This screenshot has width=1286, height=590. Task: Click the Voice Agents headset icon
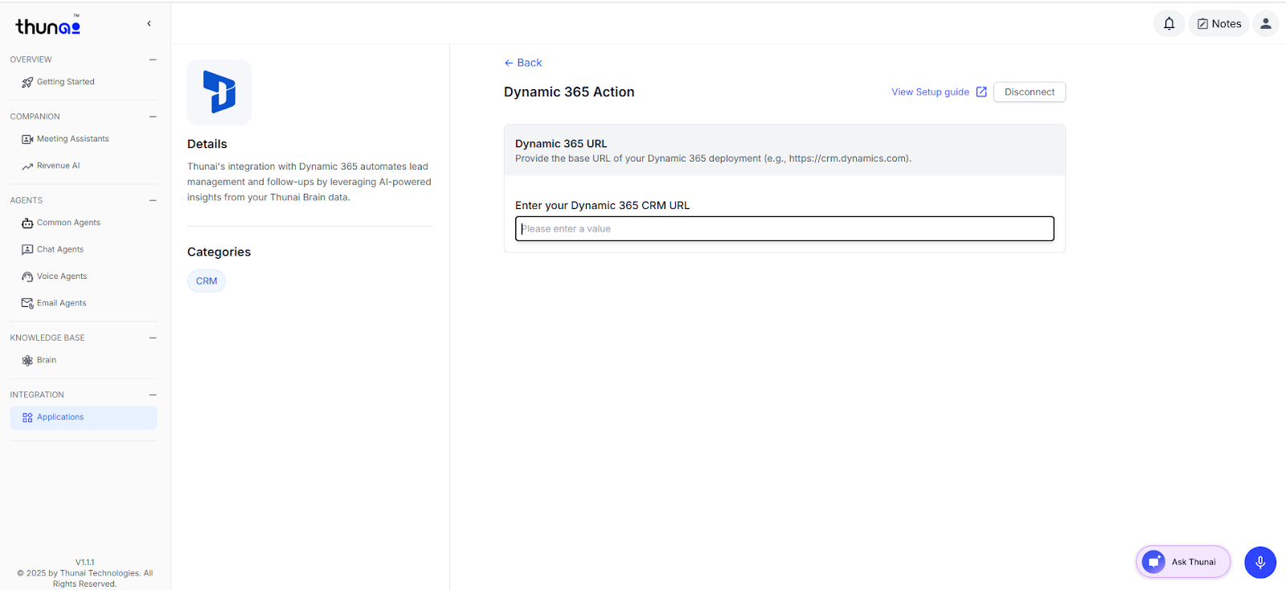[27, 277]
